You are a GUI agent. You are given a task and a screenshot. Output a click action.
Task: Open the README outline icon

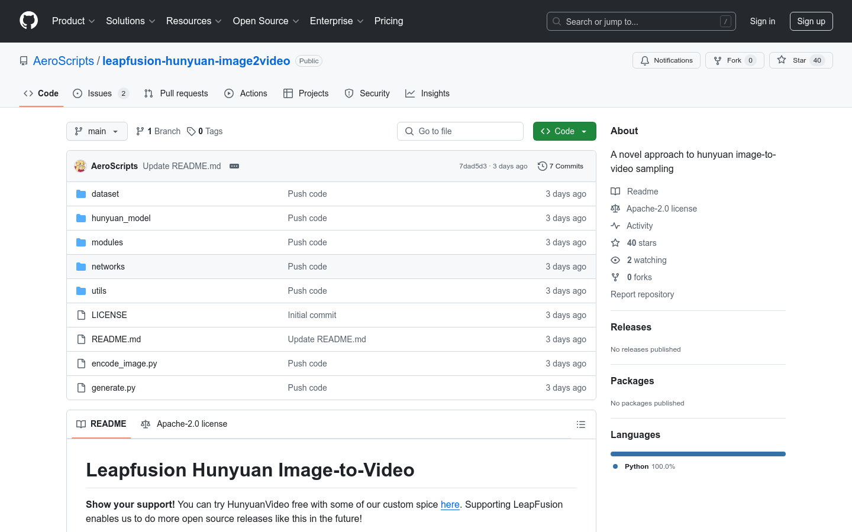(x=580, y=424)
